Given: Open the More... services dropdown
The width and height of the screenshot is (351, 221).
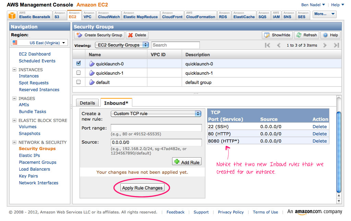Looking at the screenshot, I should [324, 14].
